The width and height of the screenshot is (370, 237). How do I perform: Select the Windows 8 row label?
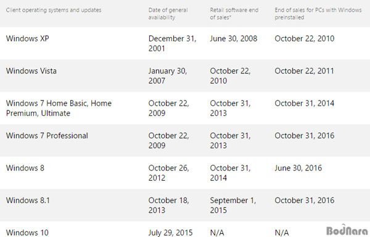pyautogui.click(x=25, y=168)
